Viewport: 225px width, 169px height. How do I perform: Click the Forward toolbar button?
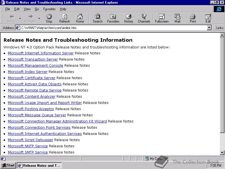(30, 18)
